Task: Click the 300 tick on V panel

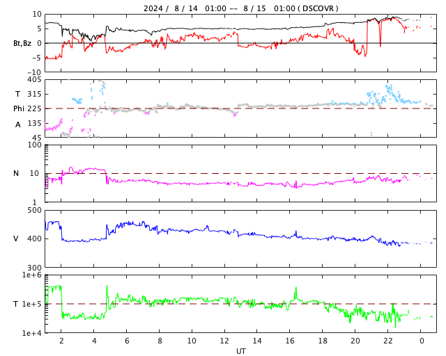Action: pyautogui.click(x=34, y=268)
